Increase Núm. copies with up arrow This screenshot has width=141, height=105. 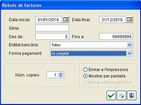(61, 74)
